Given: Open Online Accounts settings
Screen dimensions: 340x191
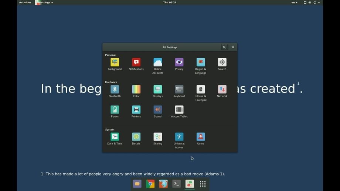Looking at the screenshot, I should (x=158, y=63).
